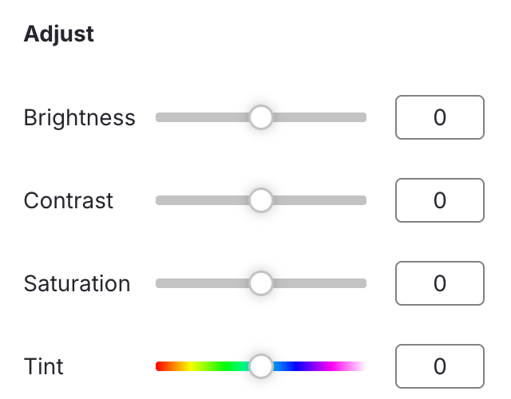
Task: Focus the Brightness value input box
Action: click(x=440, y=117)
